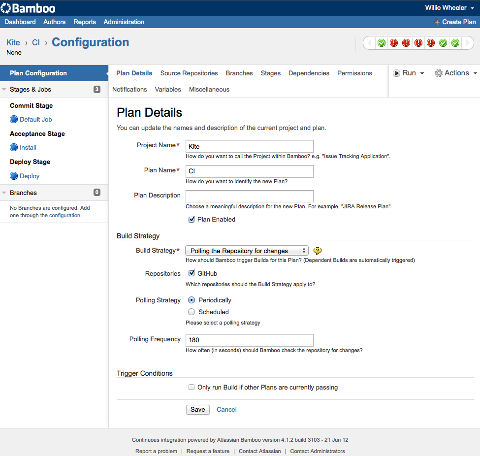
Task: Click the Bamboo logo icon
Action: pyautogui.click(x=5, y=8)
